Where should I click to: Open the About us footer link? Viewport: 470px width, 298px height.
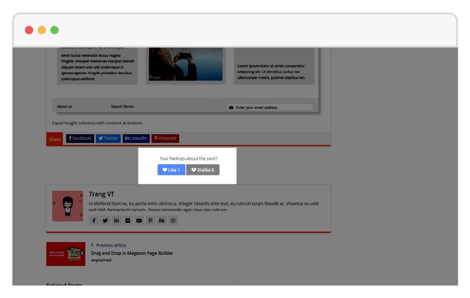point(64,107)
